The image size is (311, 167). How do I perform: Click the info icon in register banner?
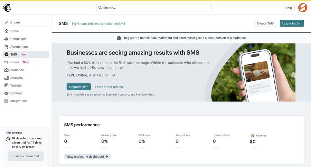pyautogui.click(x=119, y=38)
